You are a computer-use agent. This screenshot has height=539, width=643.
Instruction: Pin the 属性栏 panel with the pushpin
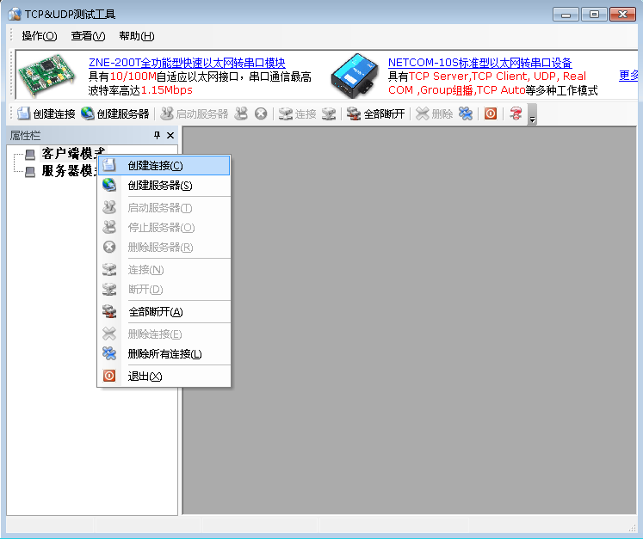[157, 135]
